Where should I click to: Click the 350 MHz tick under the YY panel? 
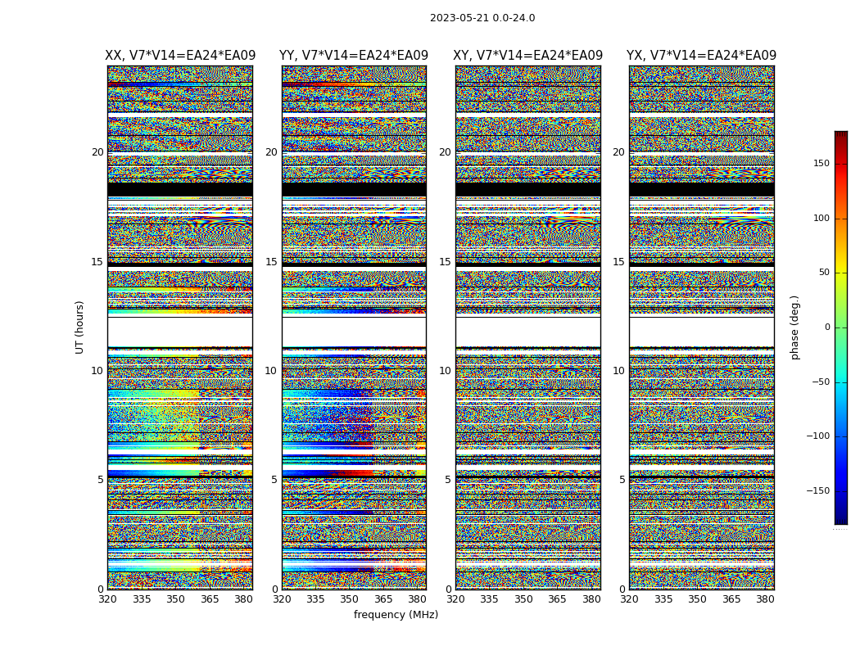click(350, 599)
